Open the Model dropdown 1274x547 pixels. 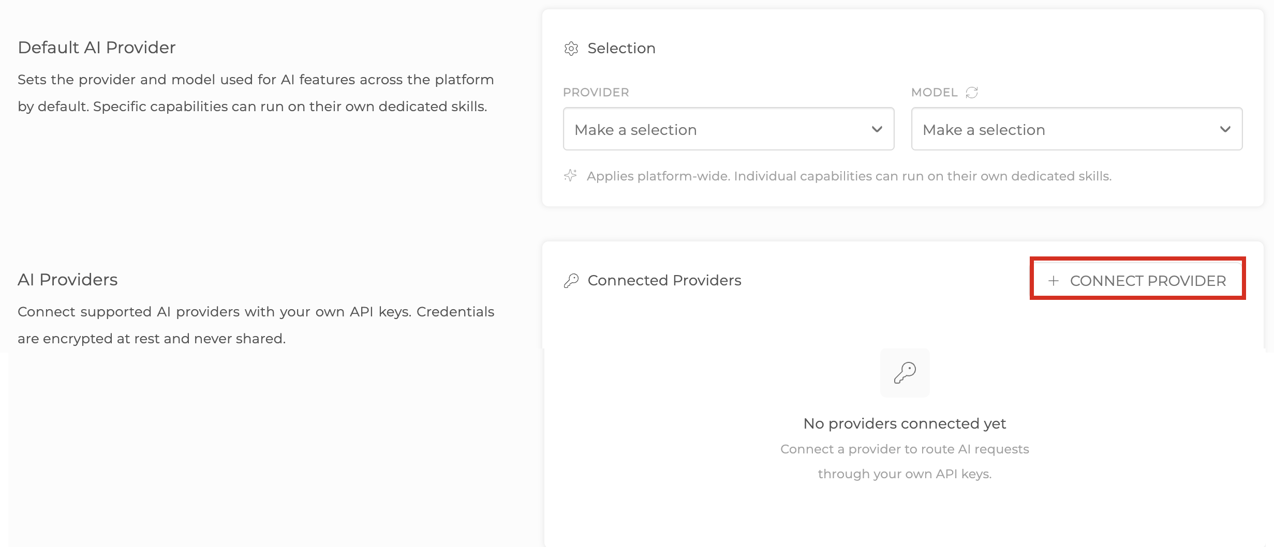[x=1077, y=129]
